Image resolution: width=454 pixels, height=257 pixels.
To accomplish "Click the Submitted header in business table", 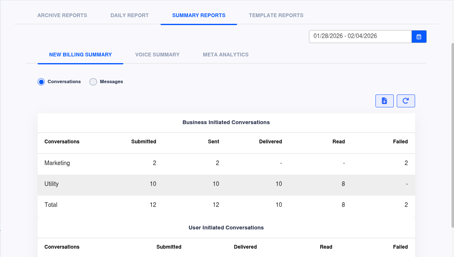I will point(144,142).
